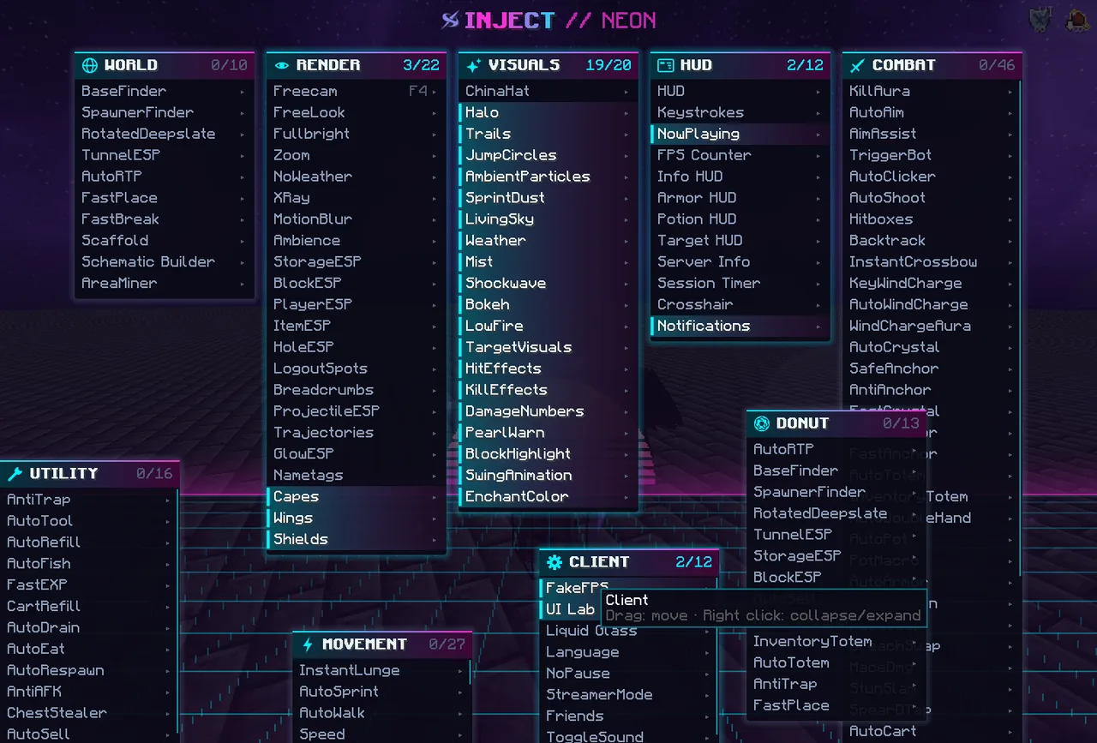
Task: Open the arrow on the AutoTool row in Utility
Action: pyautogui.click(x=168, y=521)
